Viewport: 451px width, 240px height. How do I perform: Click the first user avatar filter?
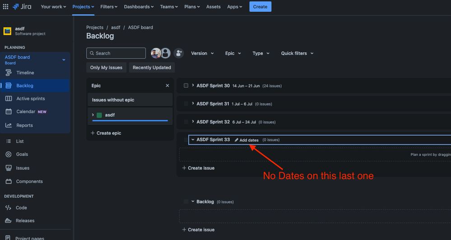point(156,53)
